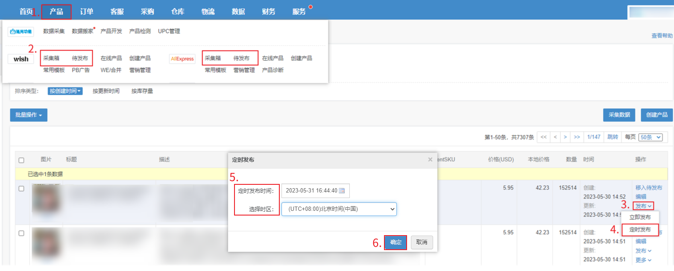Image resolution: width=674 pixels, height=271 pixels.
Task: Expand the 更多 dropdown in the second row
Action: (643, 260)
